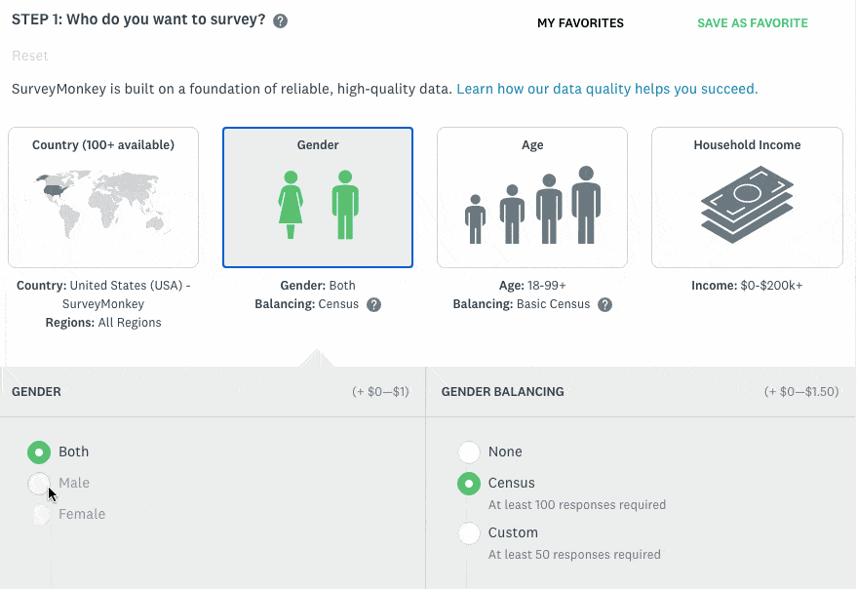Select the Male gender option
857x589 pixels.
(x=39, y=483)
